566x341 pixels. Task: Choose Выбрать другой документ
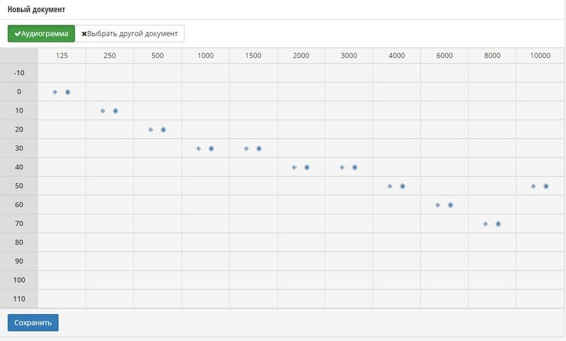click(x=129, y=33)
